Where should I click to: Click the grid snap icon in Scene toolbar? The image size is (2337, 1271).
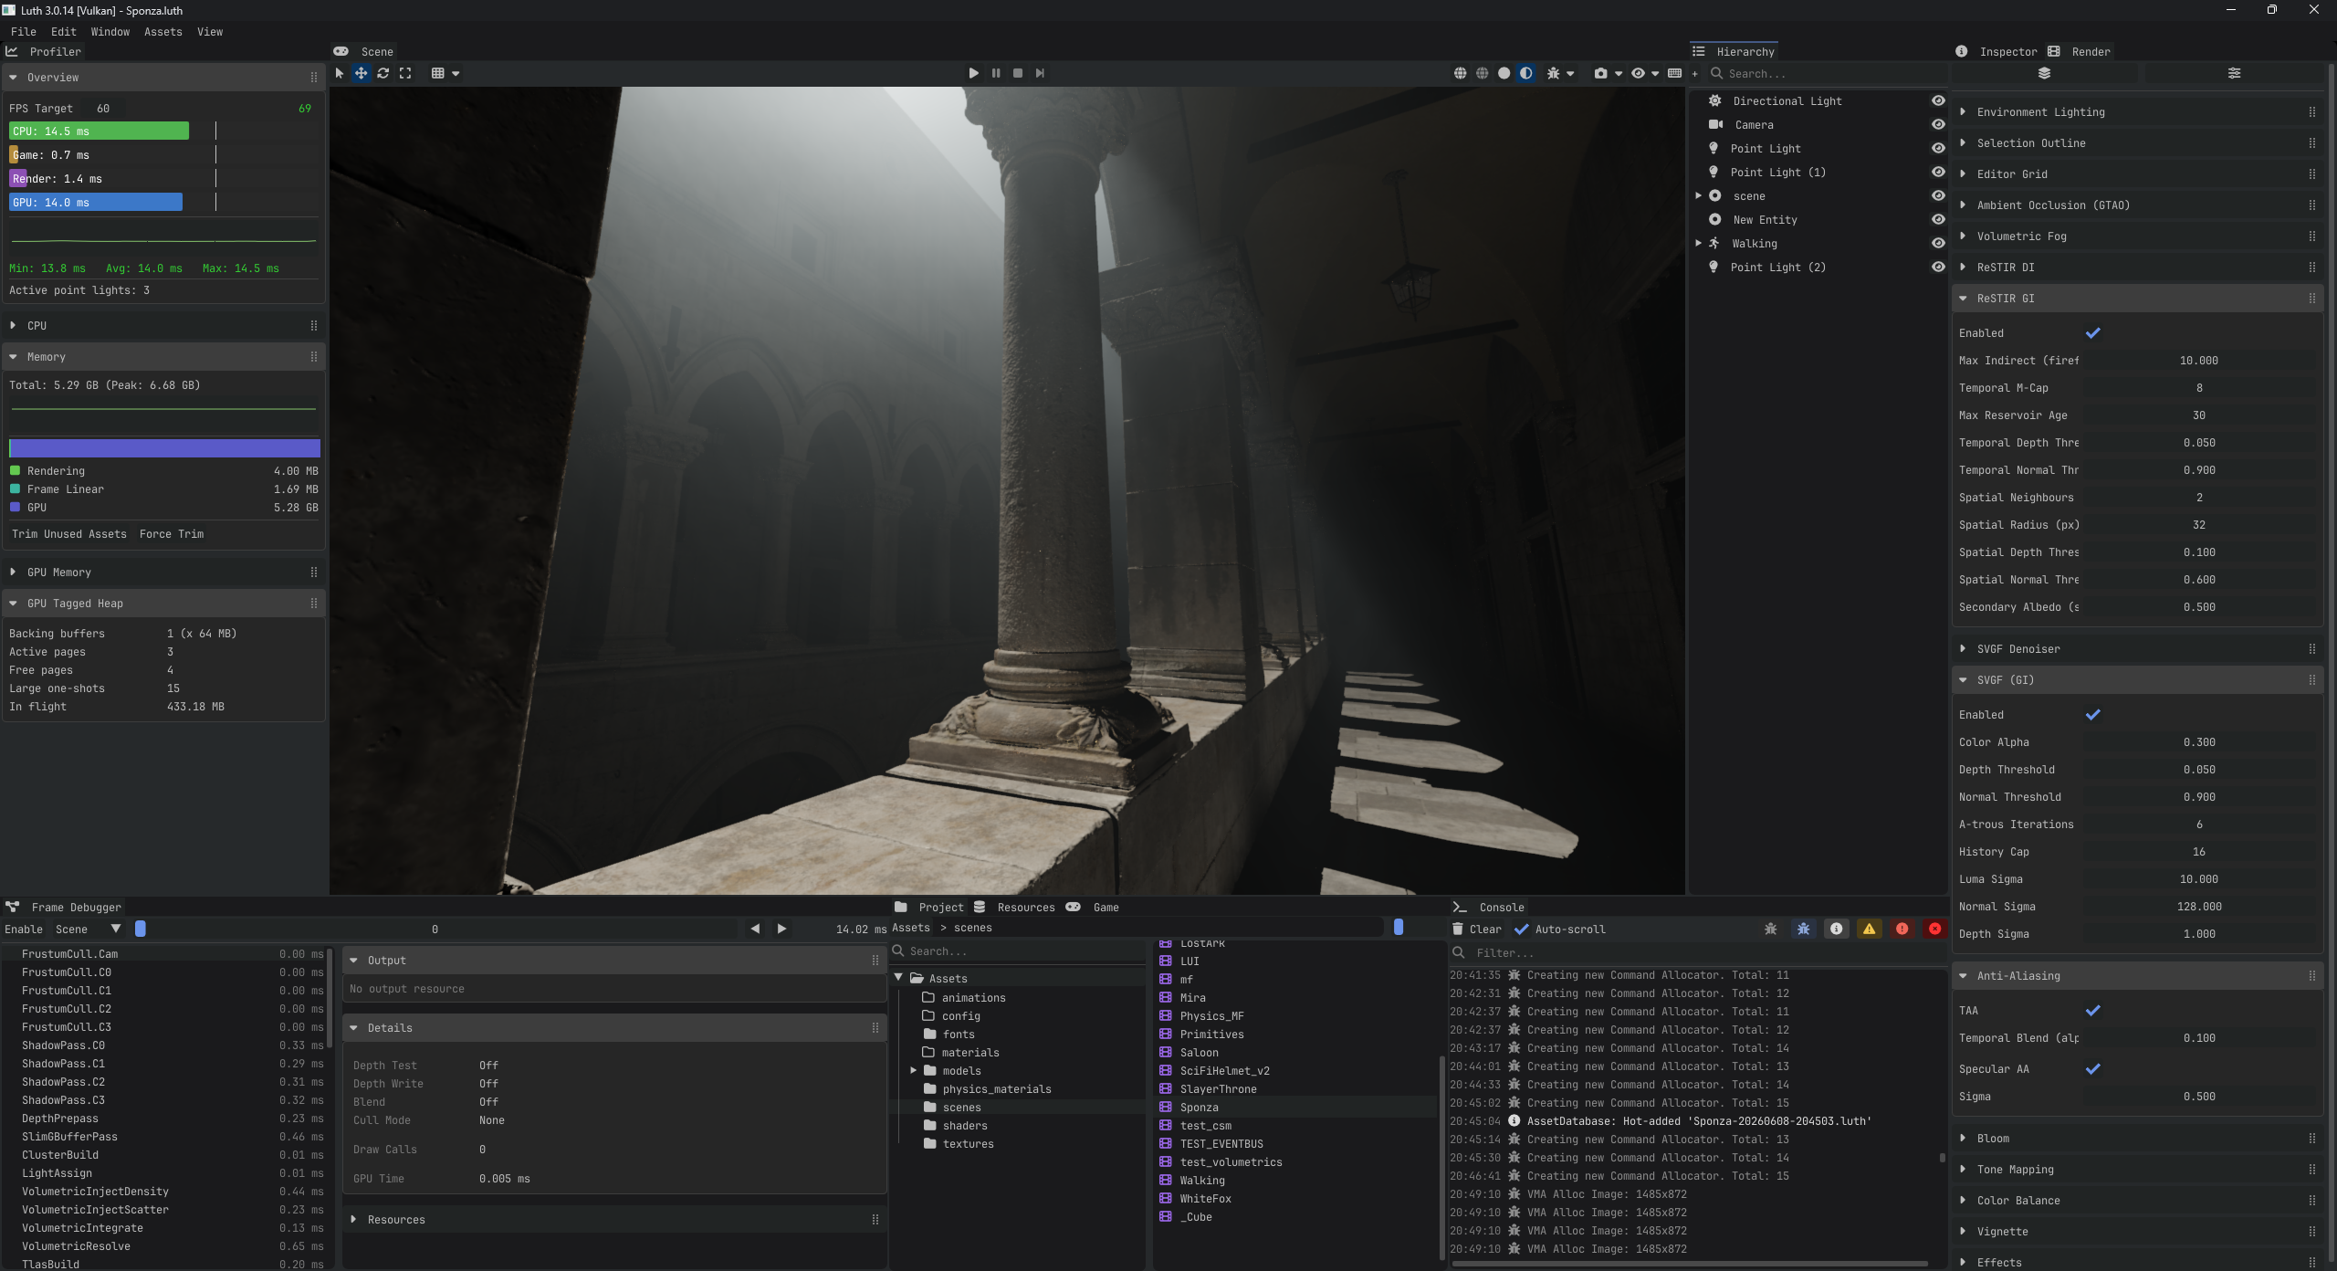click(x=438, y=73)
